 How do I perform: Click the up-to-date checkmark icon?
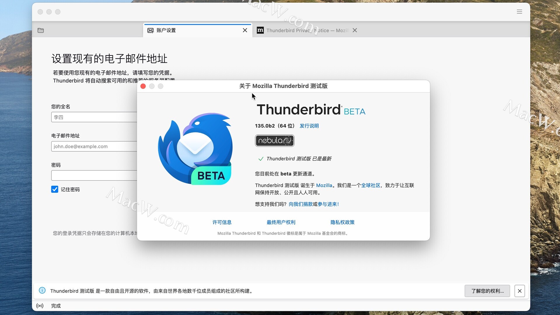click(261, 159)
